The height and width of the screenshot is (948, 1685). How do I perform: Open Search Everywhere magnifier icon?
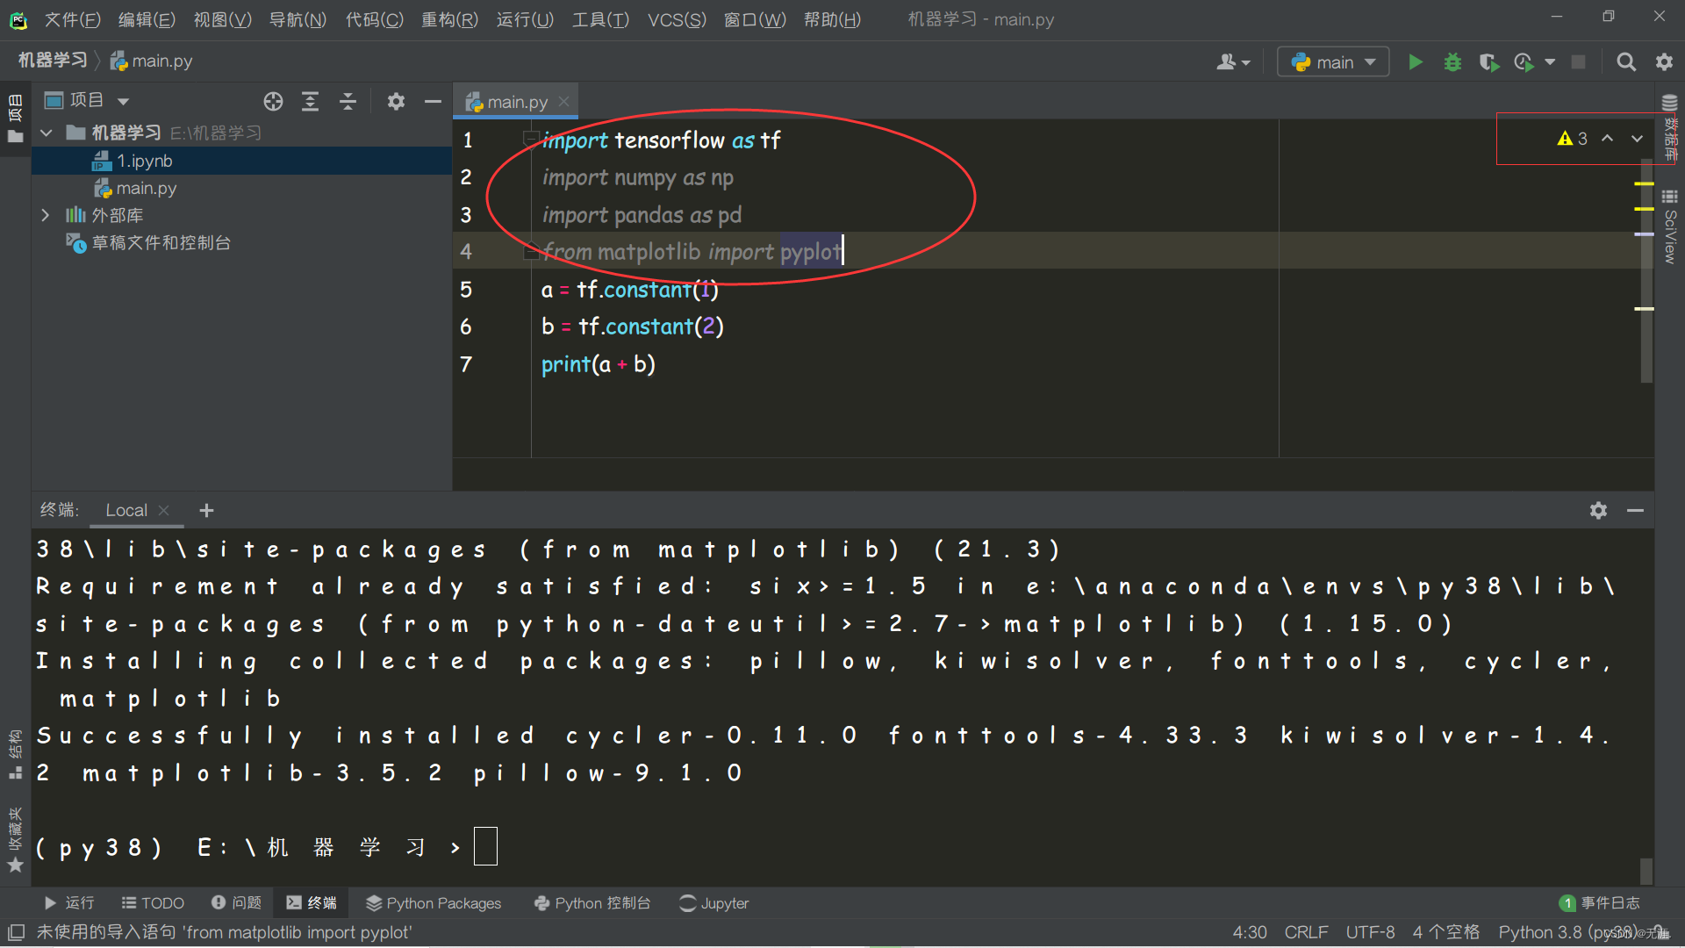[1626, 62]
